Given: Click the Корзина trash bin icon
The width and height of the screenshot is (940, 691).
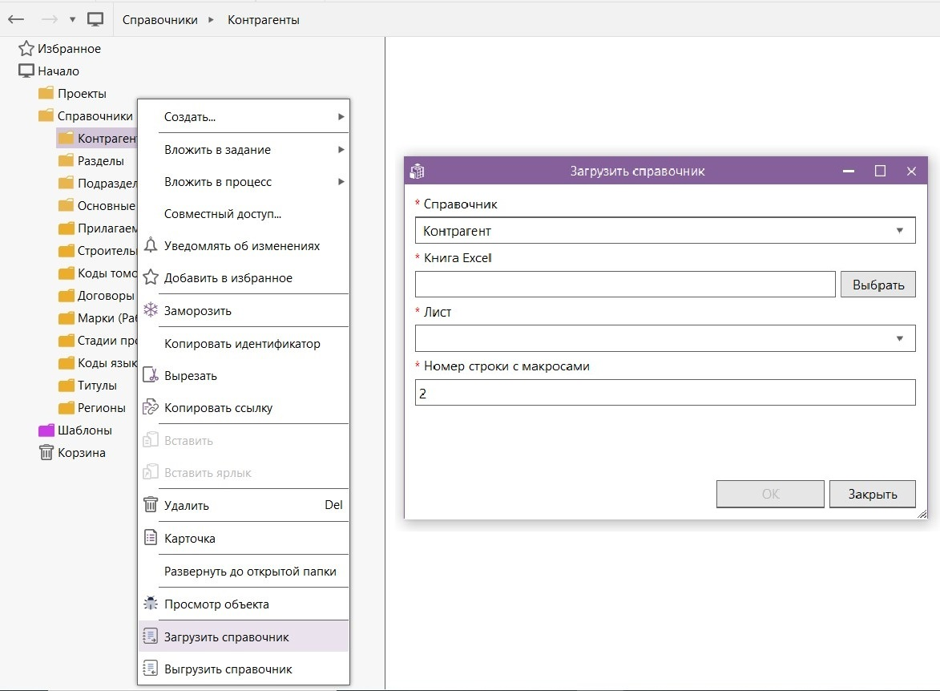Looking at the screenshot, I should (46, 452).
